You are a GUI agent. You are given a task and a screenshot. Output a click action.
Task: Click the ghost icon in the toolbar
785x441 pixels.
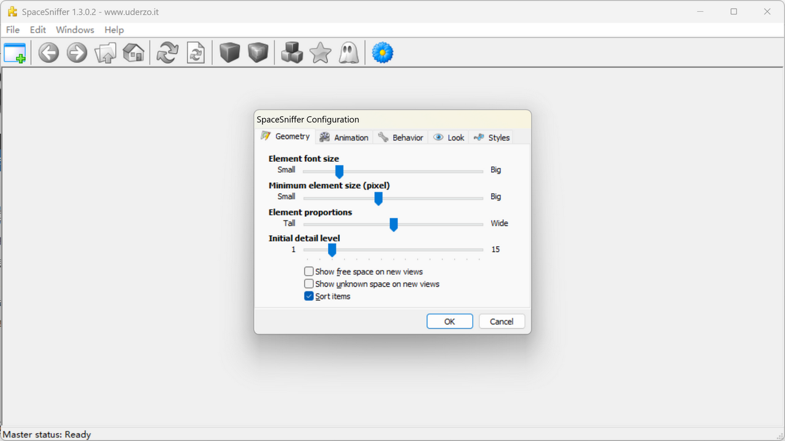[x=348, y=53]
